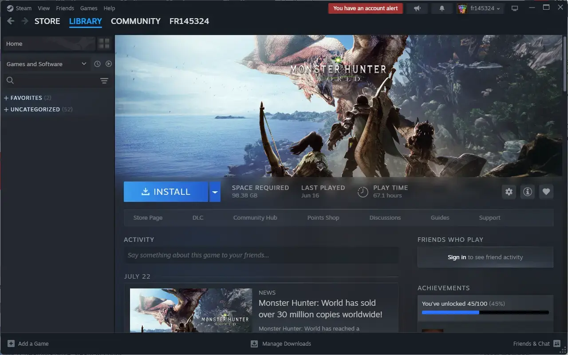Viewport: 568px width, 355px height.
Task: Open Manage Downloads
Action: click(287, 343)
